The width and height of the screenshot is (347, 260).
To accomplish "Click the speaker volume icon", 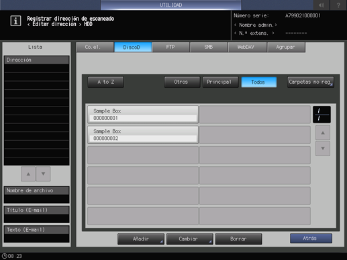I will pos(321,5).
